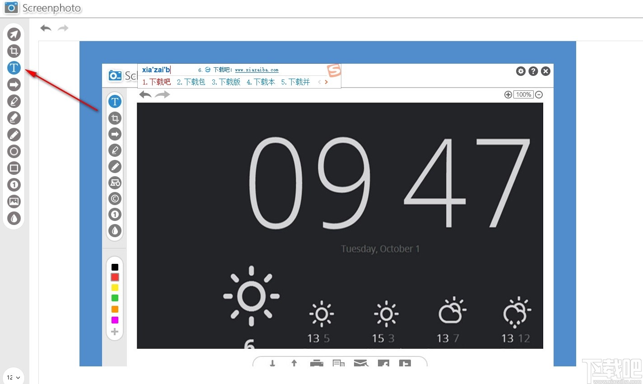
Task: Click the xia'zai'b pinyin input text
Action: tap(156, 70)
